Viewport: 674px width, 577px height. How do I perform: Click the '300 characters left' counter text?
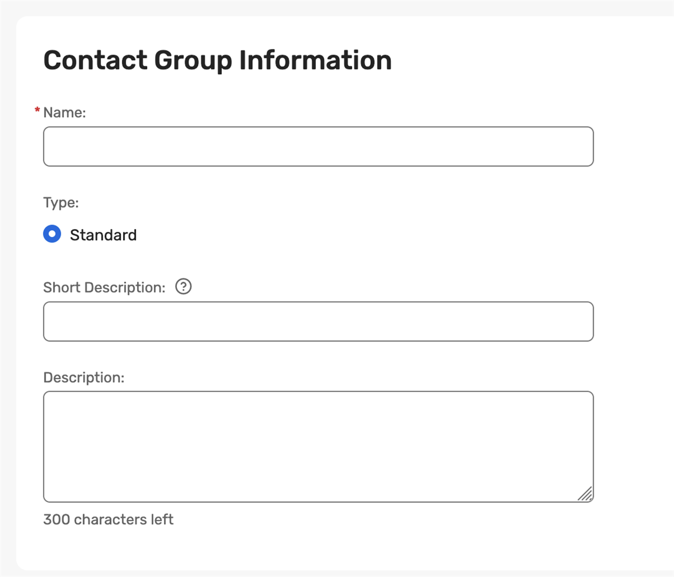click(108, 519)
